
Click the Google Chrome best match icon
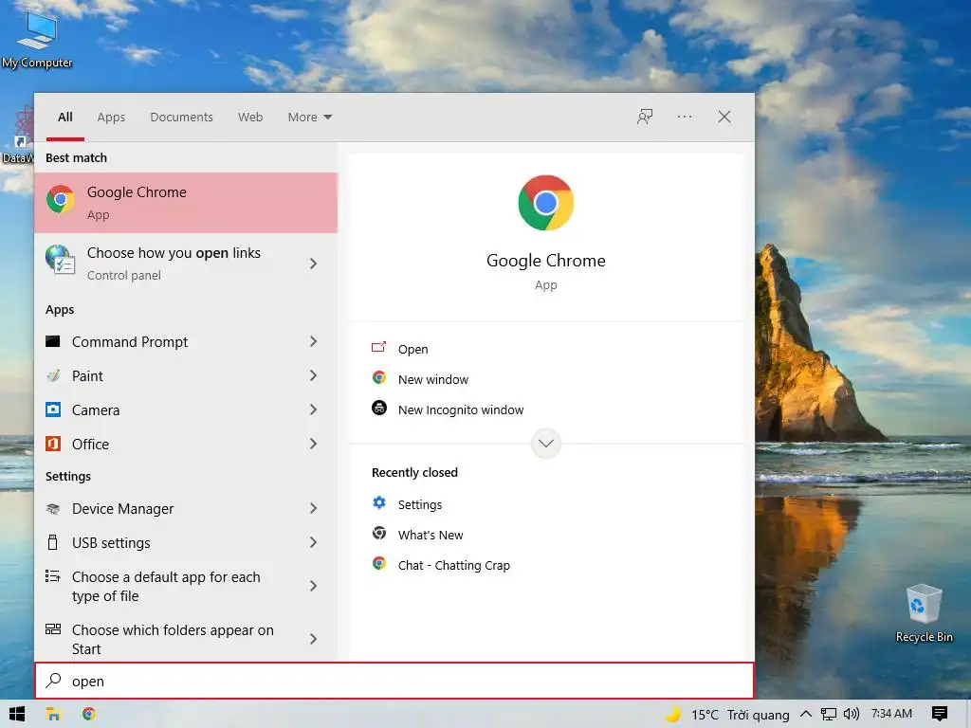61,200
